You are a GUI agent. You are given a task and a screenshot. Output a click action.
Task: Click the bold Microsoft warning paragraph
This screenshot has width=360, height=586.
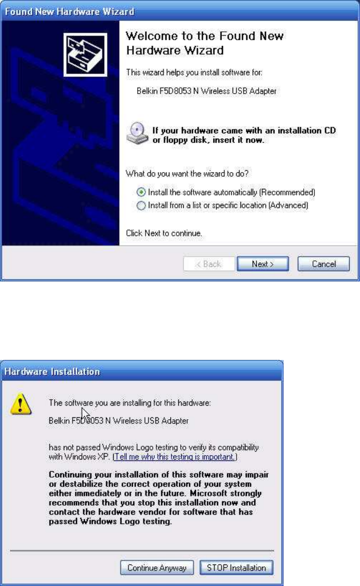(x=159, y=498)
